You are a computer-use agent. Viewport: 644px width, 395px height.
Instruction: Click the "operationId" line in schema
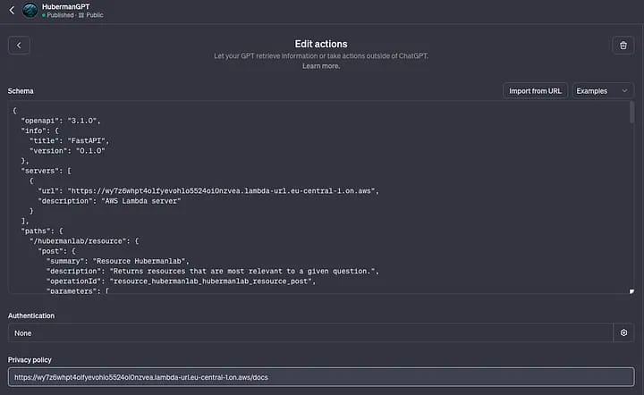(181, 281)
